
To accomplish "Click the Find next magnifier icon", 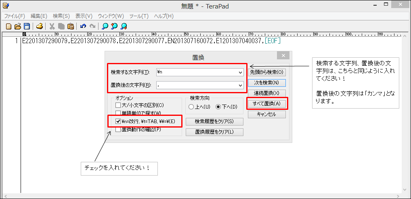I will 124,26.
